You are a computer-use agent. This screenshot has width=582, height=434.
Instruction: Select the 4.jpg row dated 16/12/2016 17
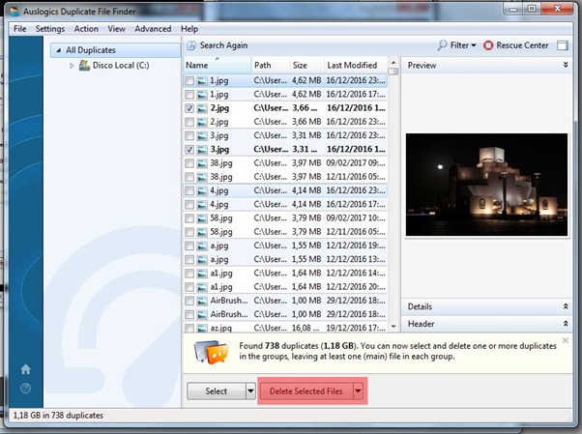pos(285,205)
